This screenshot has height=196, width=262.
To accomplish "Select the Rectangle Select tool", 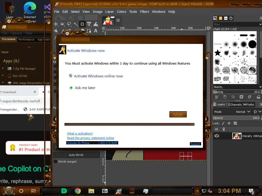I will click(x=62, y=24).
